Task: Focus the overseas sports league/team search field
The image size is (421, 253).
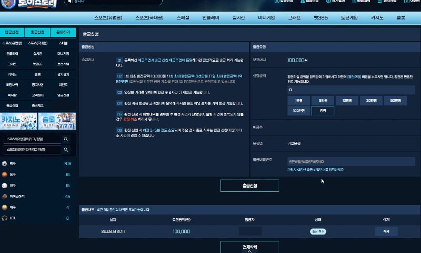Action: [x=33, y=139]
